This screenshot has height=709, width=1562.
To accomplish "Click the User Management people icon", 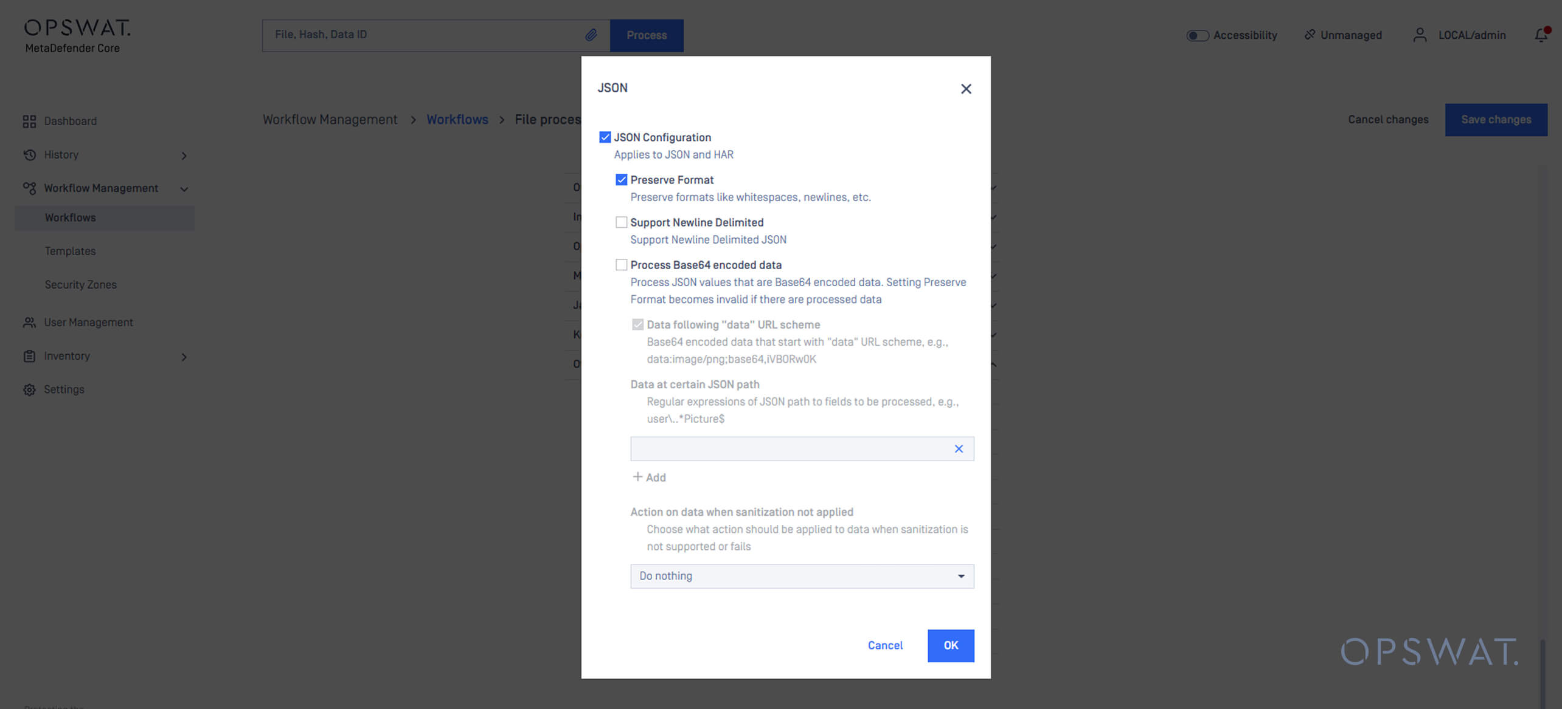I will [29, 323].
